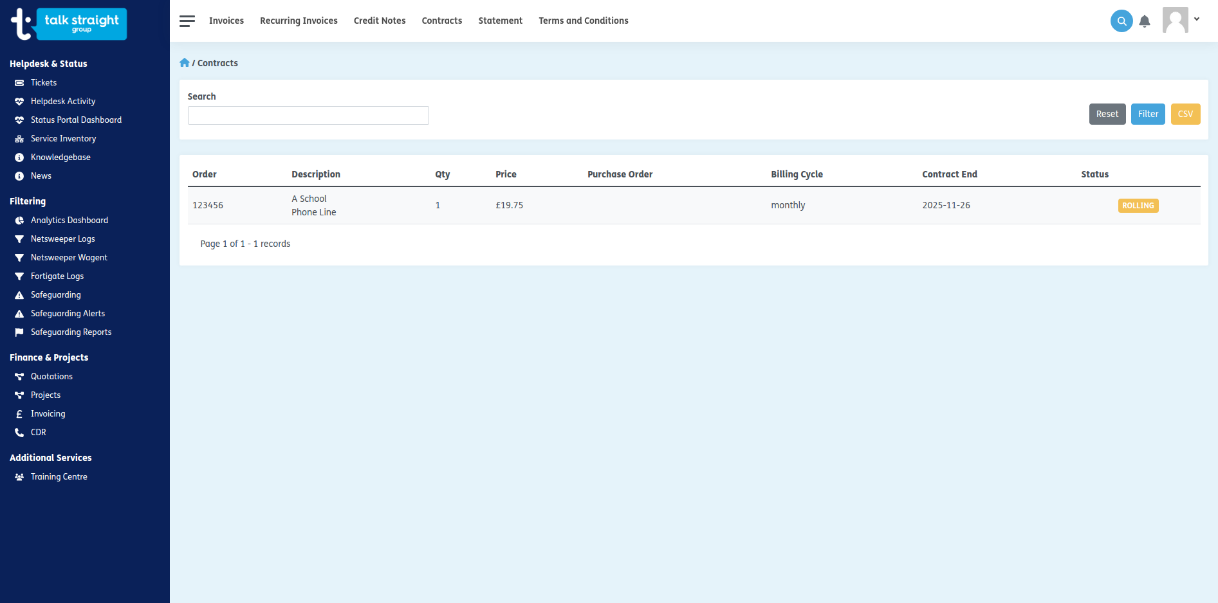The width and height of the screenshot is (1218, 603).
Task: Click the News info icon
Action: (19, 176)
